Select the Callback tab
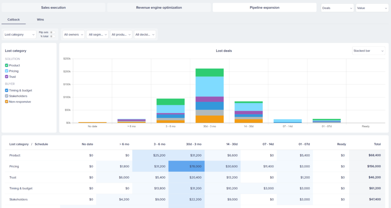The height and width of the screenshot is (208, 391). click(x=13, y=19)
